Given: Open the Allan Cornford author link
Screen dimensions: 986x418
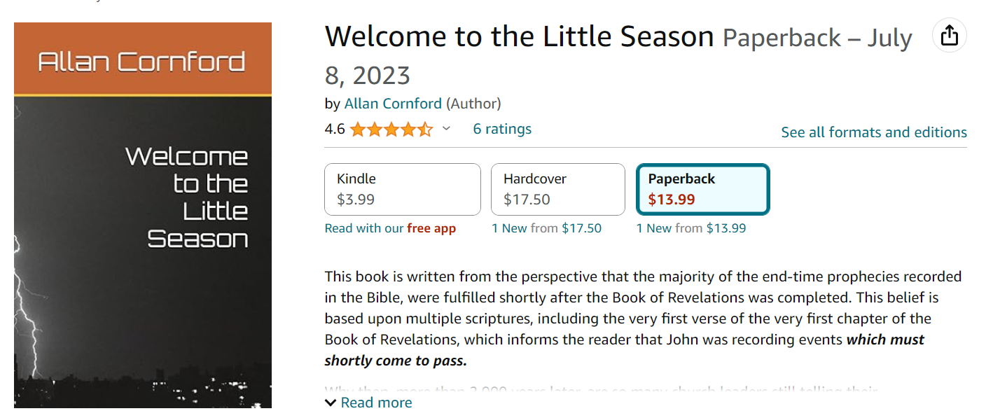Looking at the screenshot, I should pyautogui.click(x=393, y=104).
